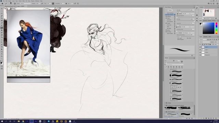Click the Navigator zoom slider
Screen dimensions: 219x123
210,18
